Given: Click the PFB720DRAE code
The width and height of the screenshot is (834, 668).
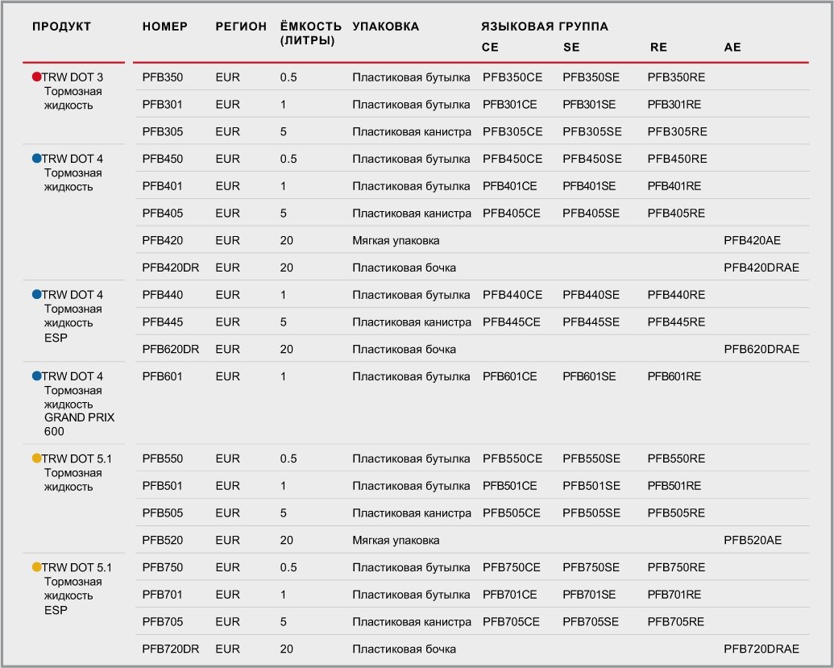Looking at the screenshot, I should click(x=761, y=649).
